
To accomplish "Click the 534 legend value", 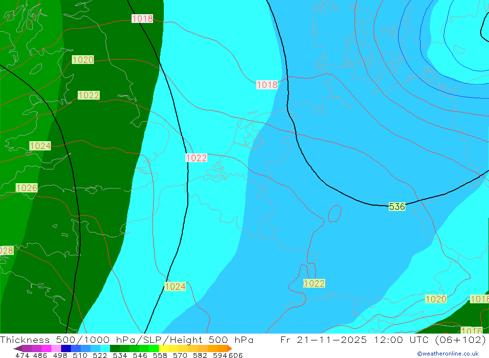I will 120,356.
